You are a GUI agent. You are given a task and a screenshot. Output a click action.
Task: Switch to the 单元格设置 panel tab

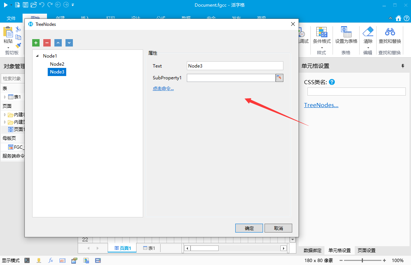coord(340,250)
